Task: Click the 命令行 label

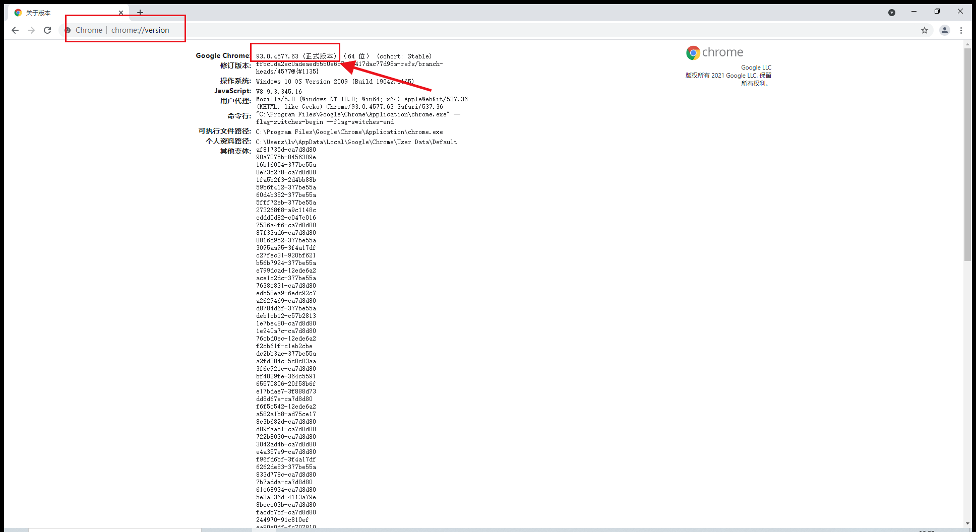Action: pos(239,116)
